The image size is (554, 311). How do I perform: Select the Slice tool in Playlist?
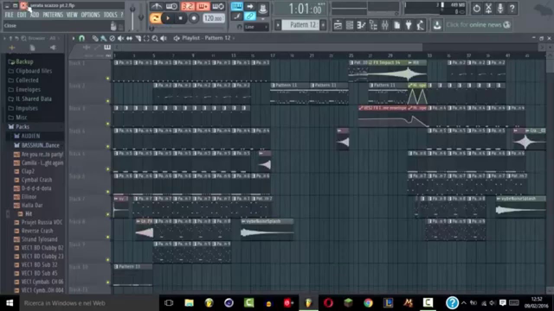pyautogui.click(x=138, y=38)
